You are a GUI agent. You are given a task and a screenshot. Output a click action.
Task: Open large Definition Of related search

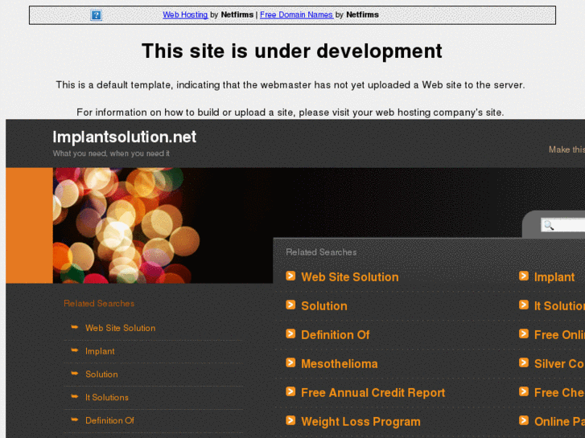336,335
